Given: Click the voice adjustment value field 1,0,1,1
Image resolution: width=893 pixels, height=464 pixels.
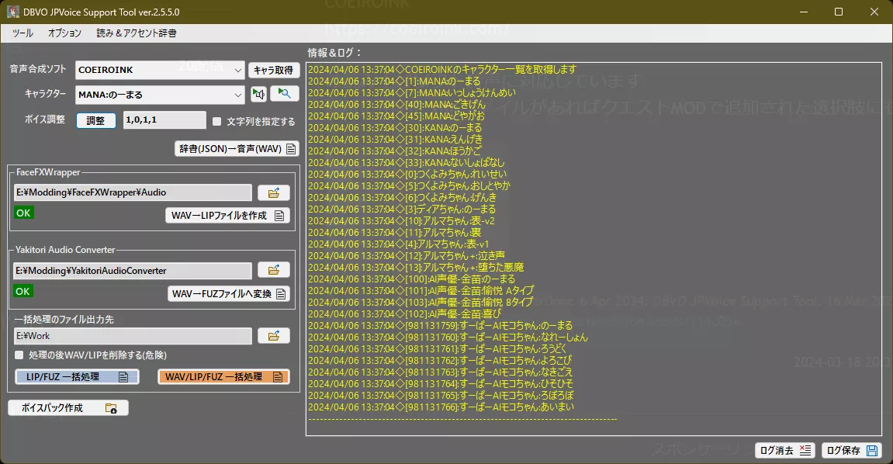Looking at the screenshot, I should click(x=164, y=120).
